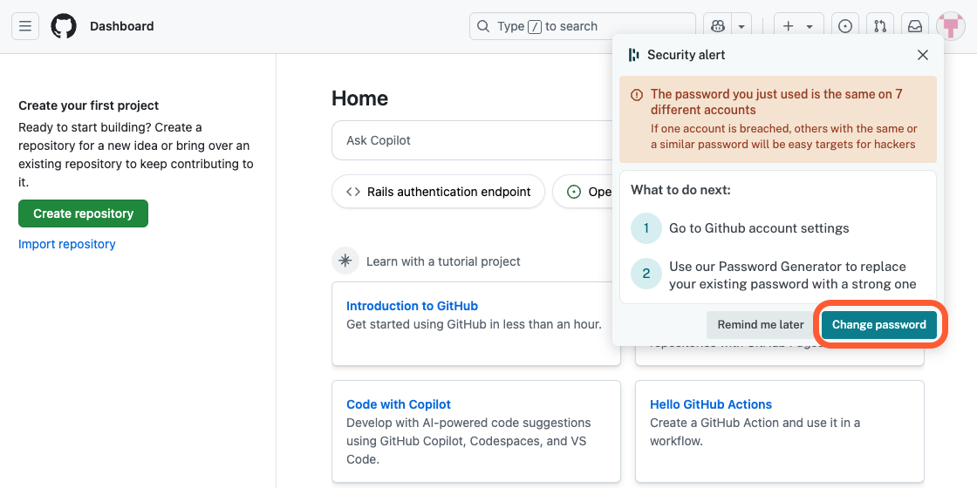Click the green issue circle icon suggestion
The image size is (977, 488).
pos(574,192)
